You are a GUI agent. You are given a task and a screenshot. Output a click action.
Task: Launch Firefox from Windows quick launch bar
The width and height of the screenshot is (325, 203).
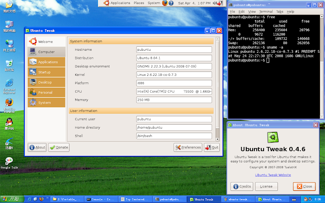click(41, 199)
